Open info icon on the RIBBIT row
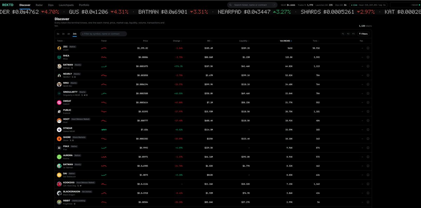Image resolution: width=421 pixels, height=208 pixels. (x=368, y=202)
